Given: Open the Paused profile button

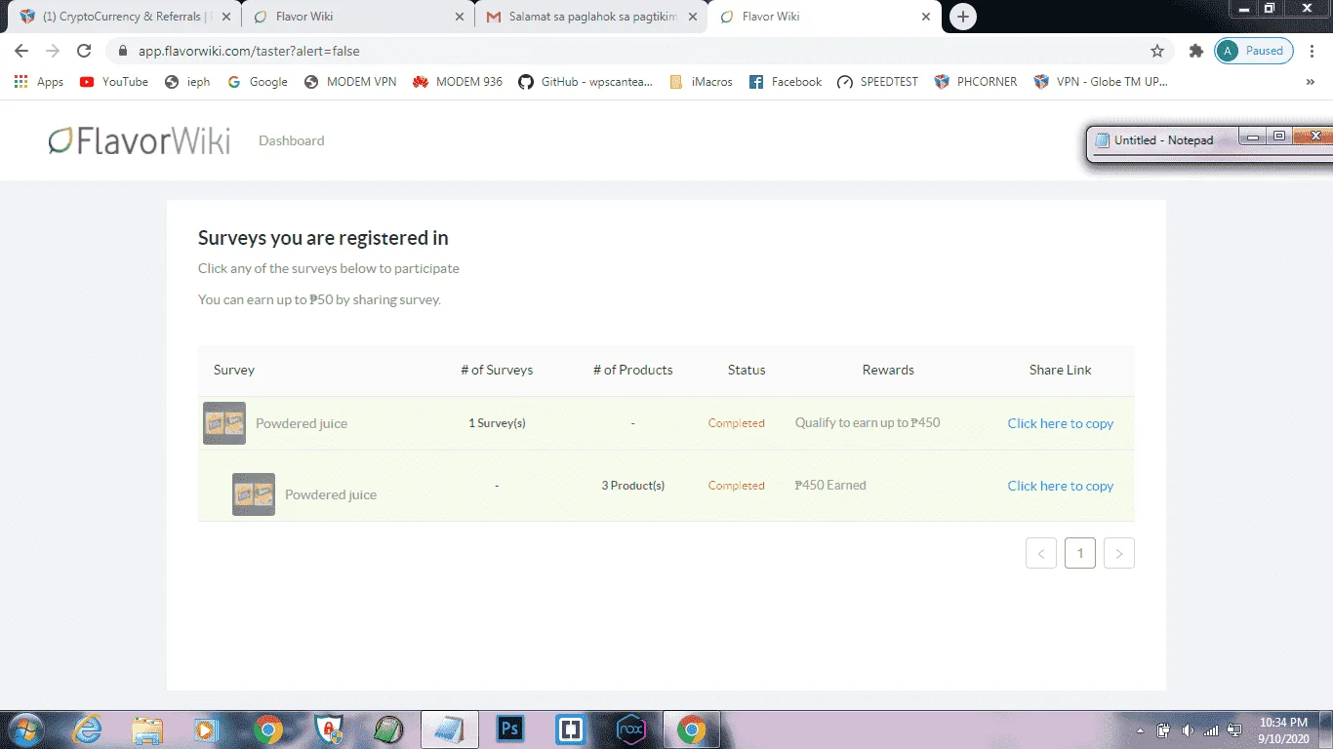Looking at the screenshot, I should 1254,51.
